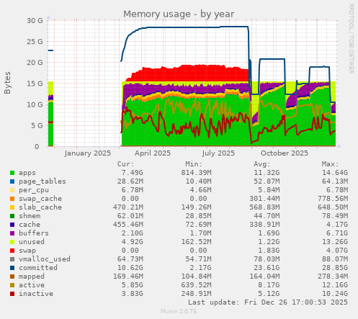The image size is (358, 319).
Task: Click the 'committed' legend label
Action: click(38, 268)
